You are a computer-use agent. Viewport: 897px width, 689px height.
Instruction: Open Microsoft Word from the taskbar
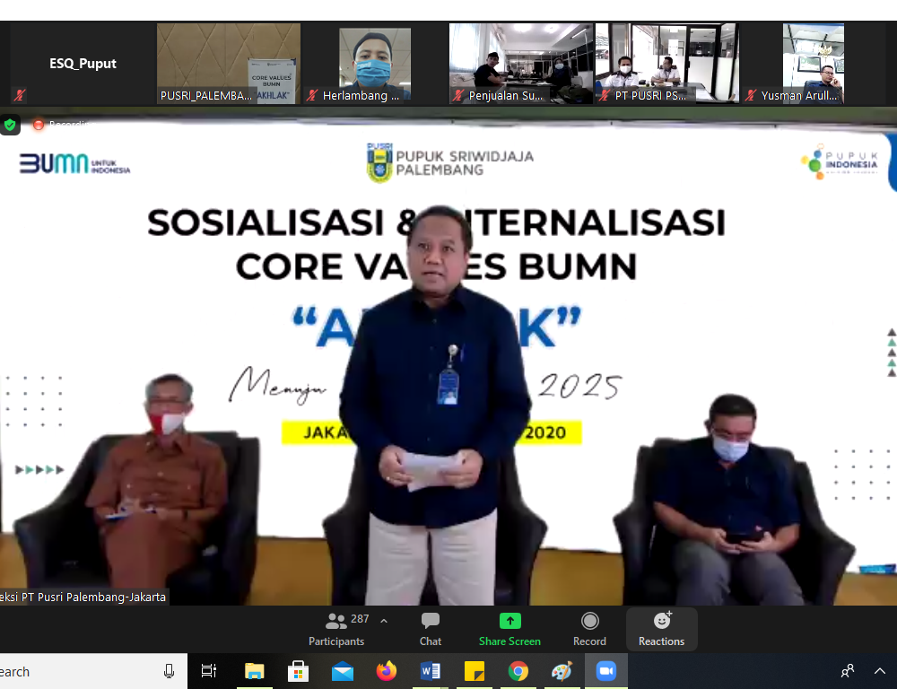431,671
